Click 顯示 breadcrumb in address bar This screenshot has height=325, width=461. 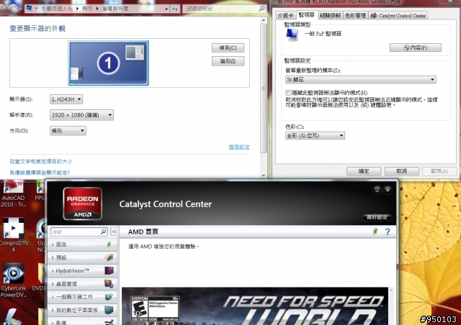[x=87, y=9]
